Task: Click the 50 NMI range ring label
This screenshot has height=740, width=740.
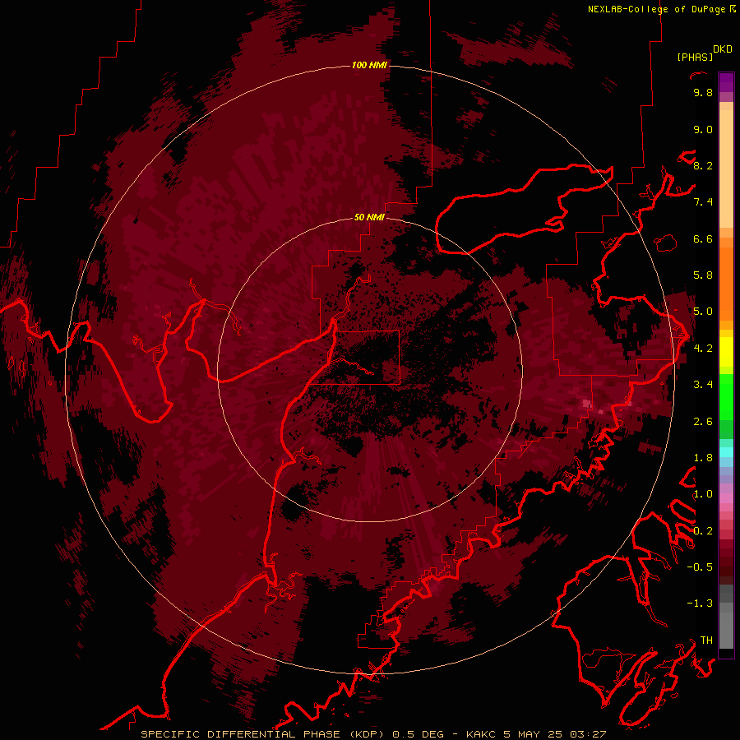Action: pos(369,217)
